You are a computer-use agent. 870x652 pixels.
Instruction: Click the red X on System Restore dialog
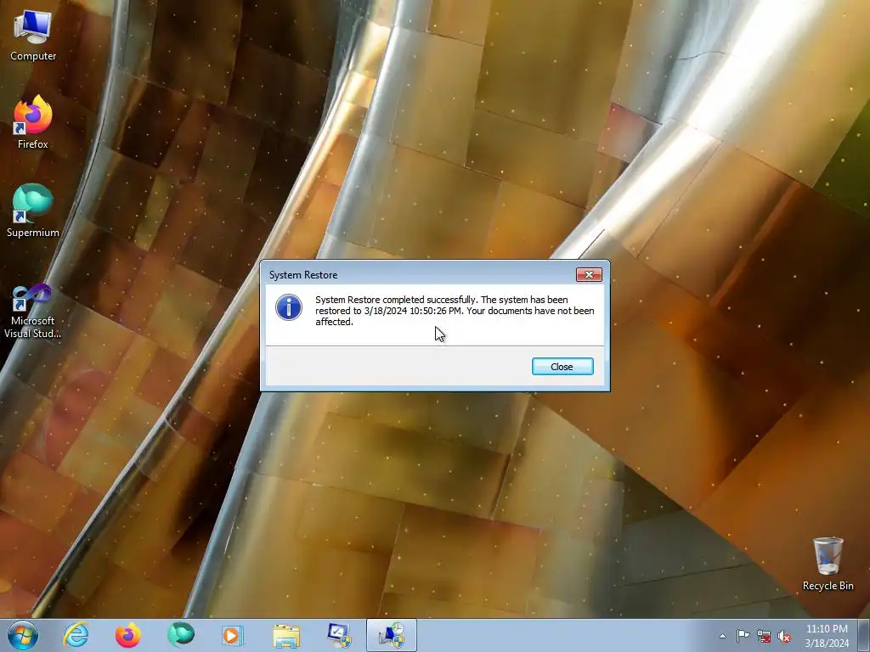(589, 274)
